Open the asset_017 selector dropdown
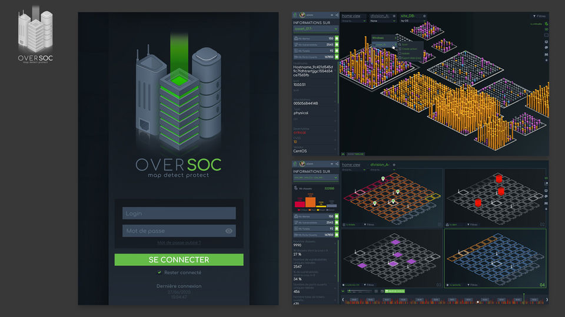Viewport: 565px width, 317px height. (x=315, y=29)
